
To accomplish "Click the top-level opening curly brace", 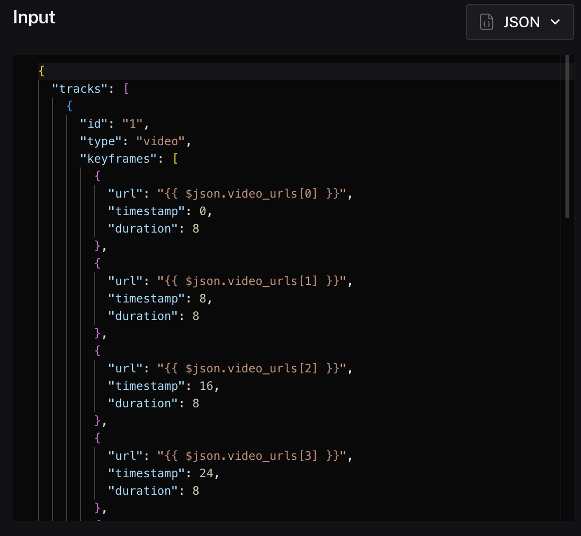I will (x=41, y=71).
